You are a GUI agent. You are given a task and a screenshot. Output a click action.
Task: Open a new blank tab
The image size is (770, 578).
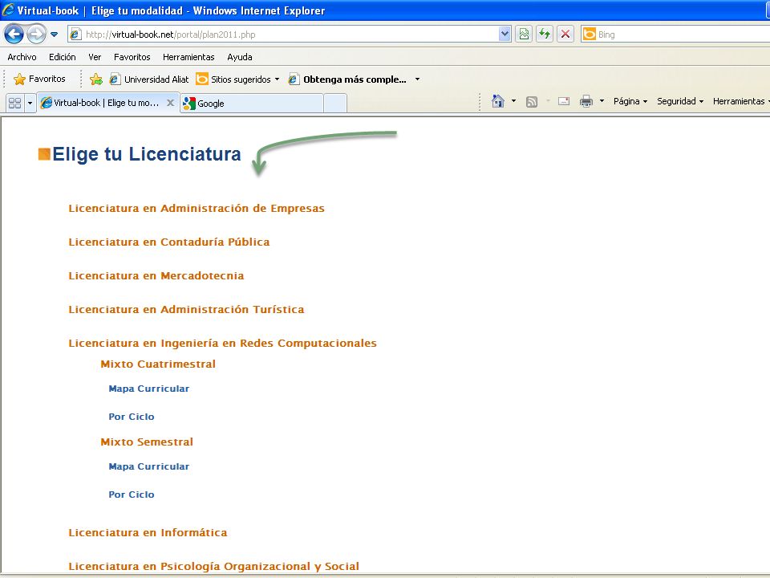coord(335,104)
